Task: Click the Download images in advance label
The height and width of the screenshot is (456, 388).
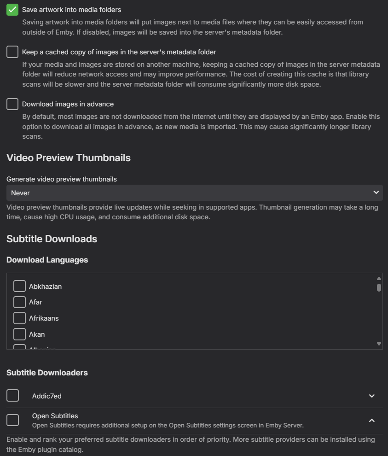Action: 68,104
